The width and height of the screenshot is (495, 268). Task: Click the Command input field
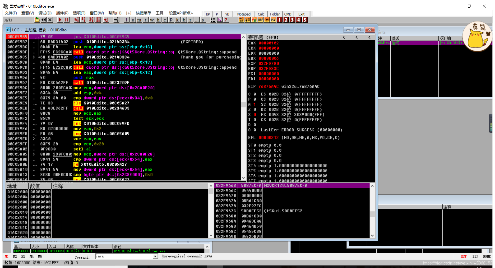[x=124, y=257]
